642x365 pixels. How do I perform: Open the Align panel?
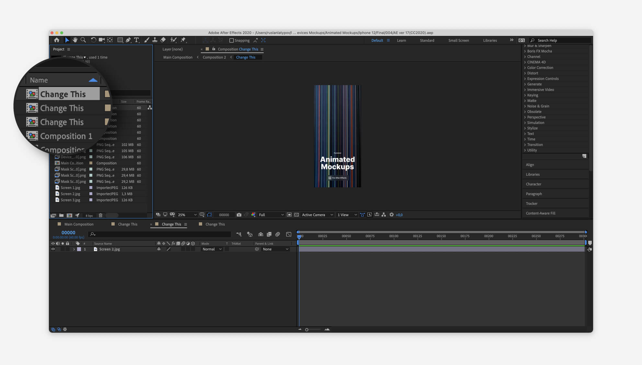530,165
